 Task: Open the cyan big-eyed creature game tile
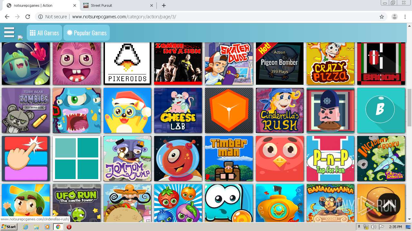[229, 203]
